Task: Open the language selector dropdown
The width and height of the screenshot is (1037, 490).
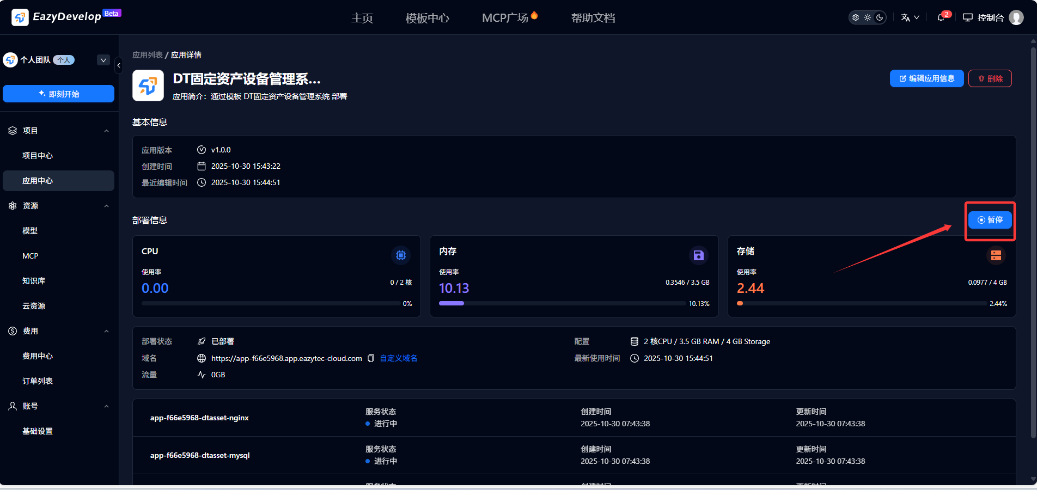Action: [910, 17]
